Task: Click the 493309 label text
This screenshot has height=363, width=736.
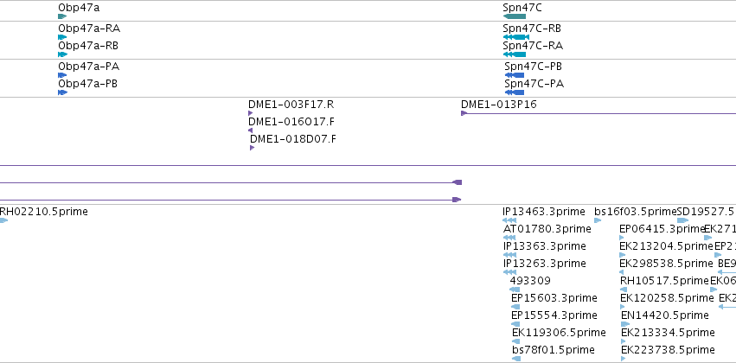Action: click(530, 280)
